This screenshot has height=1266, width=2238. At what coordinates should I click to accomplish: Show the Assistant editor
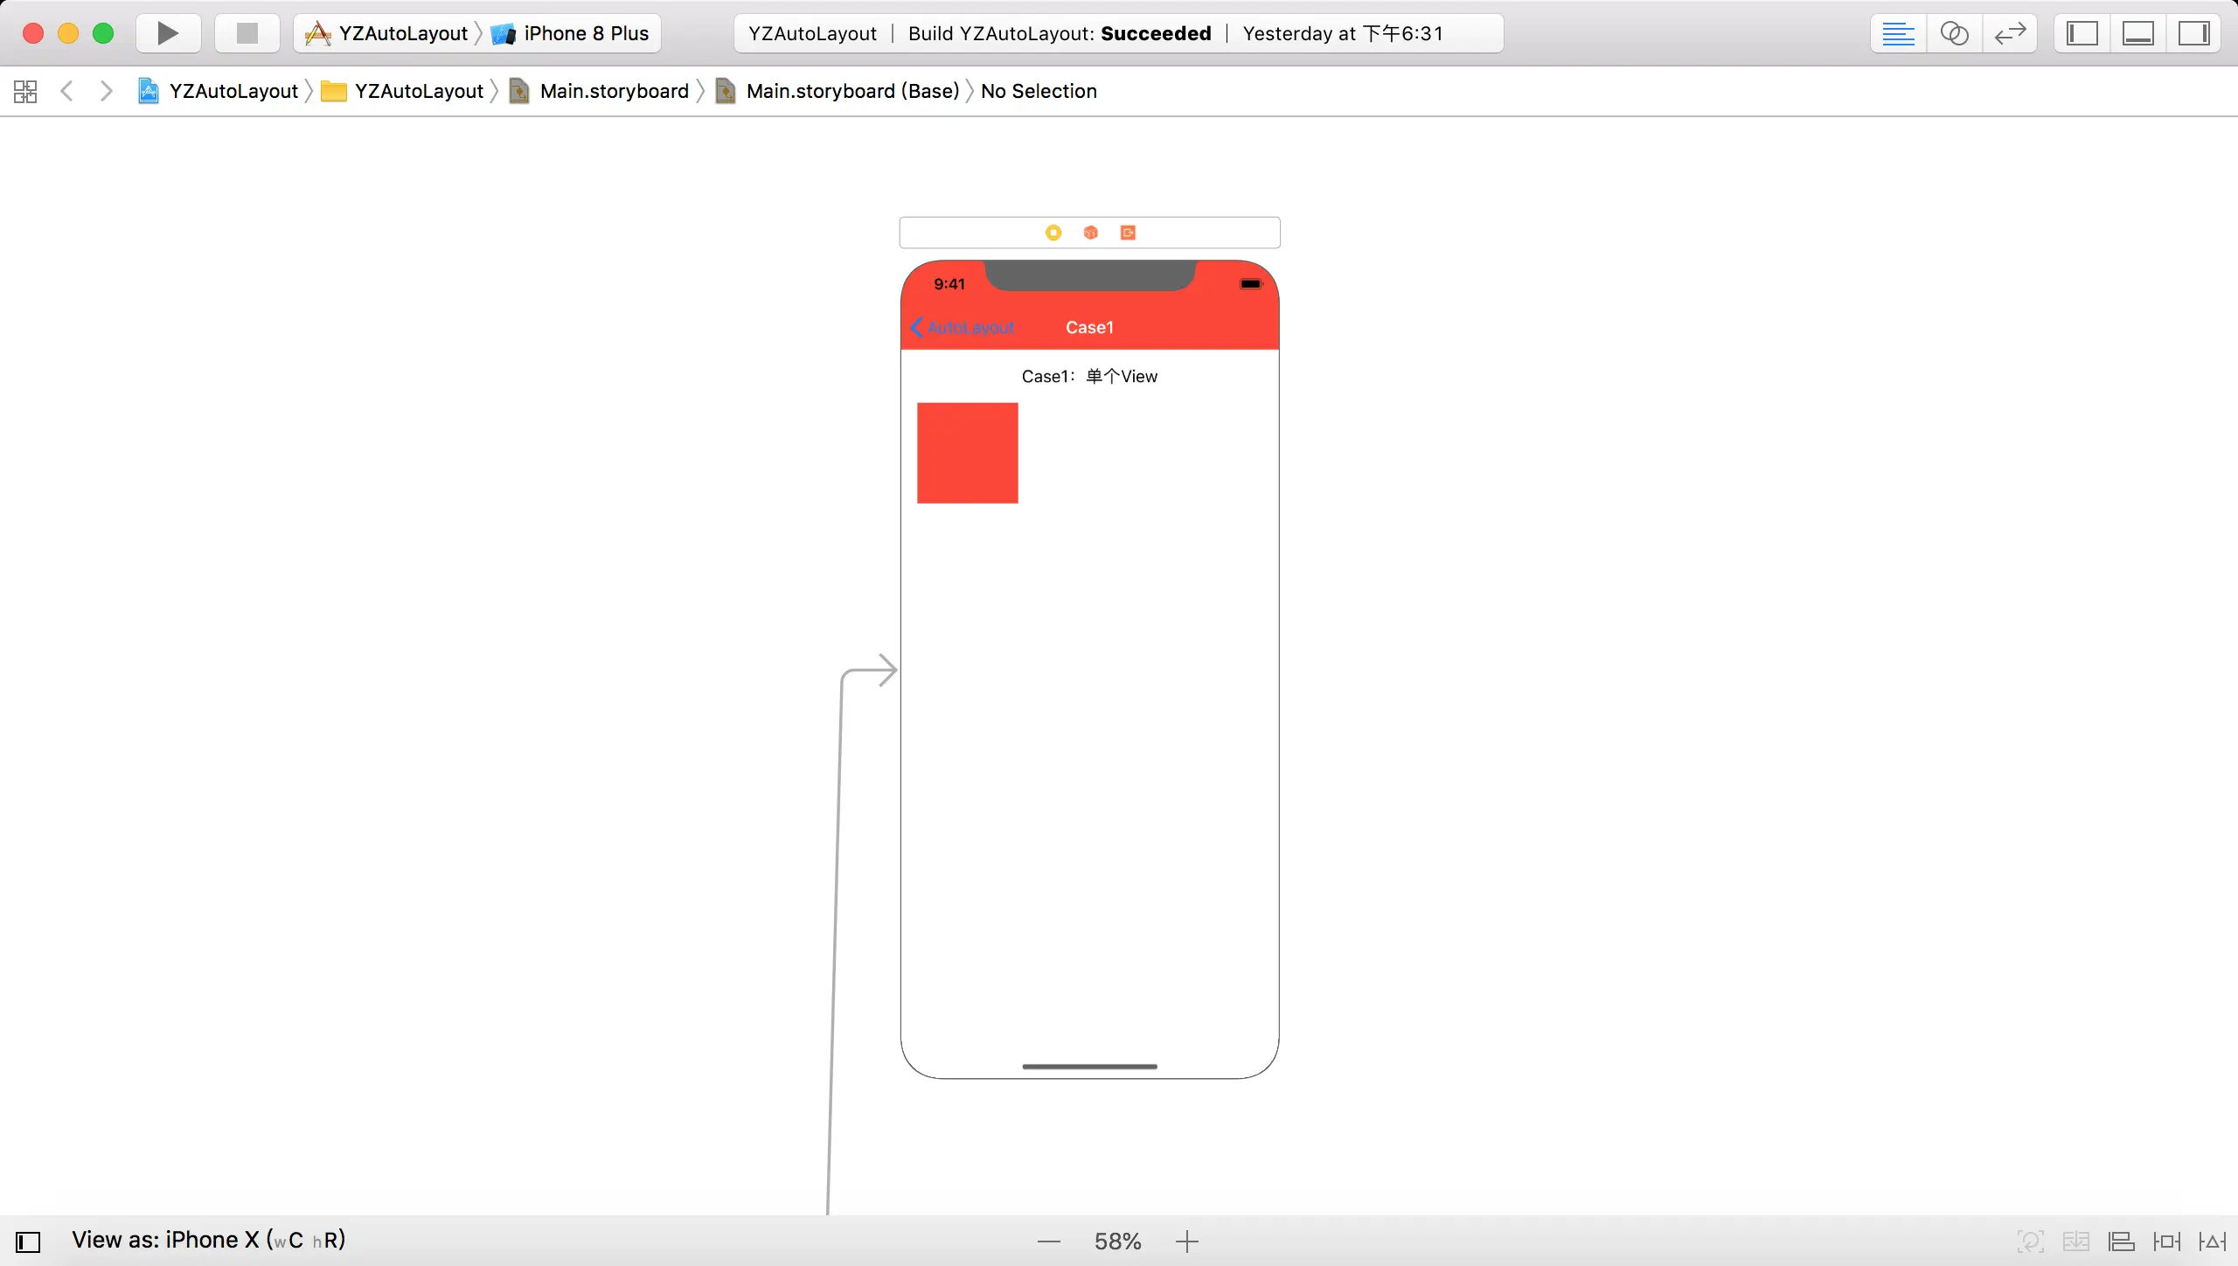click(1954, 33)
